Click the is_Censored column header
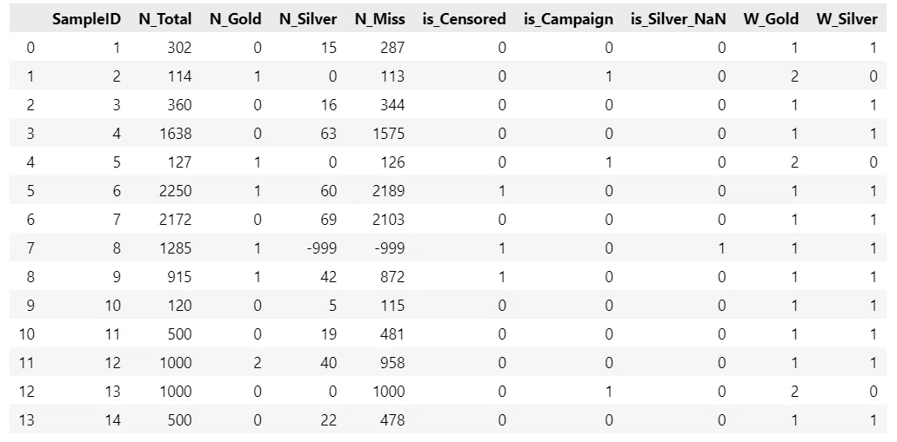This screenshot has width=897, height=442. click(464, 19)
